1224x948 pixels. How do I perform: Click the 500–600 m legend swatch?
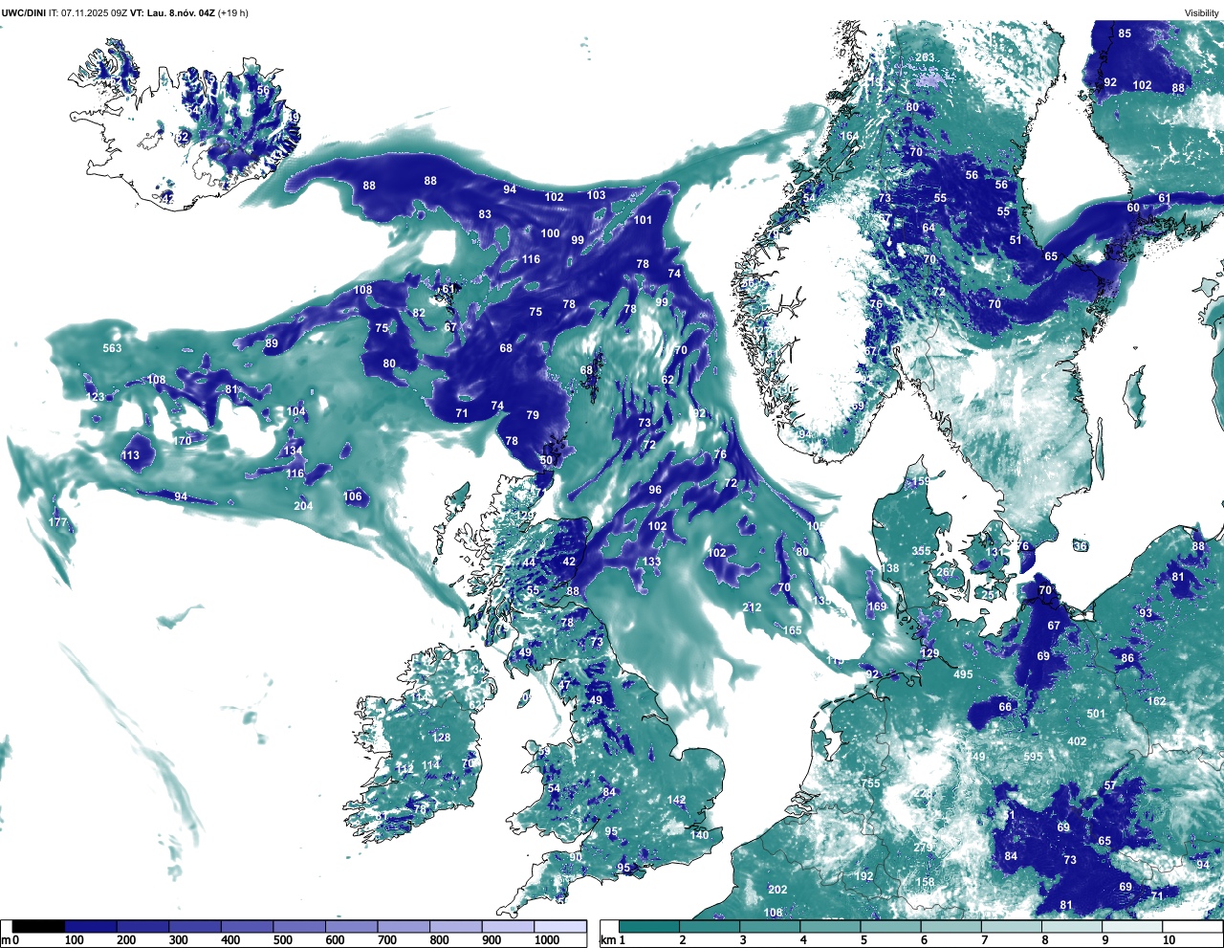(299, 926)
